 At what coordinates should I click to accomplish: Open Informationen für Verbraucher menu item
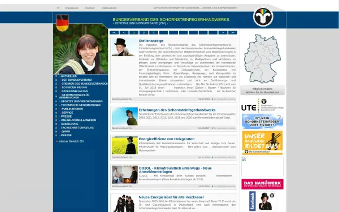tap(74, 96)
